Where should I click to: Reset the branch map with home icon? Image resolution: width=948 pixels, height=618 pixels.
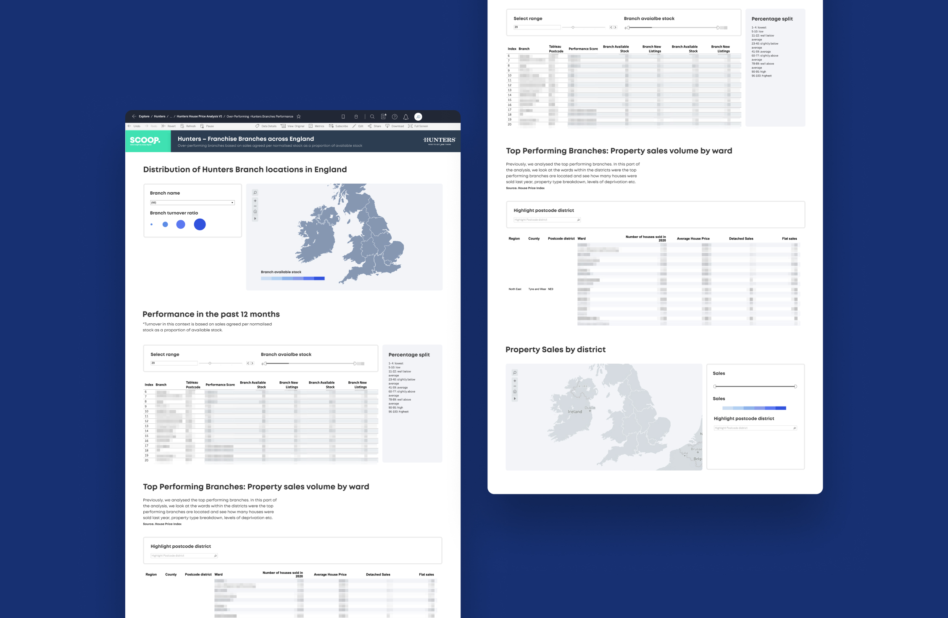pos(255,211)
